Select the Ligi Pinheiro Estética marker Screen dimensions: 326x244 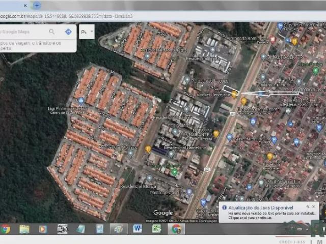[x=81, y=101]
